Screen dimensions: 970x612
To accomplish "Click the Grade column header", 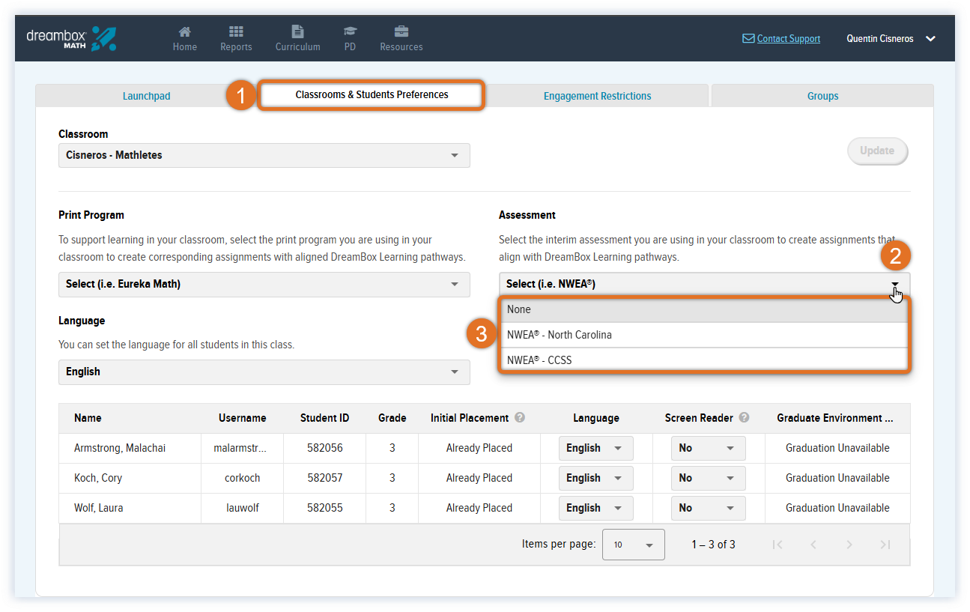I will (x=392, y=418).
